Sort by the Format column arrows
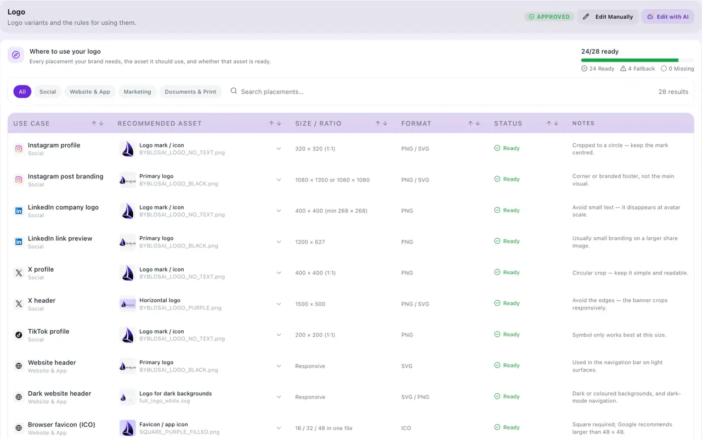Image resolution: width=702 pixels, height=439 pixels. 474,123
